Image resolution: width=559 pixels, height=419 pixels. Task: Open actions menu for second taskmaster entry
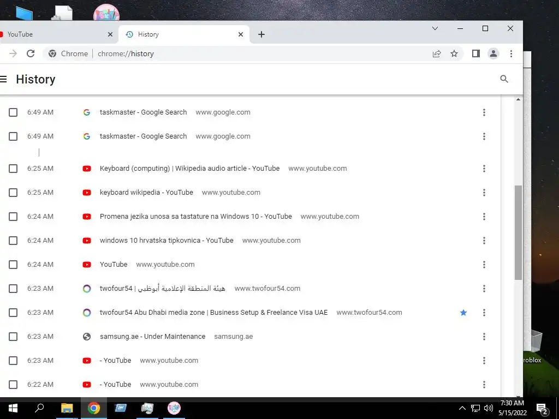tap(484, 136)
